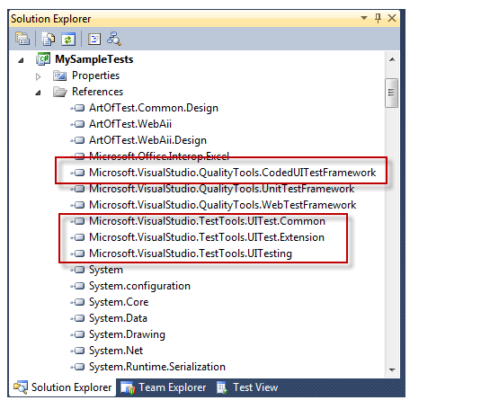Select the TestTools.UITest.Common reference
The image size is (481, 418).
click(207, 221)
